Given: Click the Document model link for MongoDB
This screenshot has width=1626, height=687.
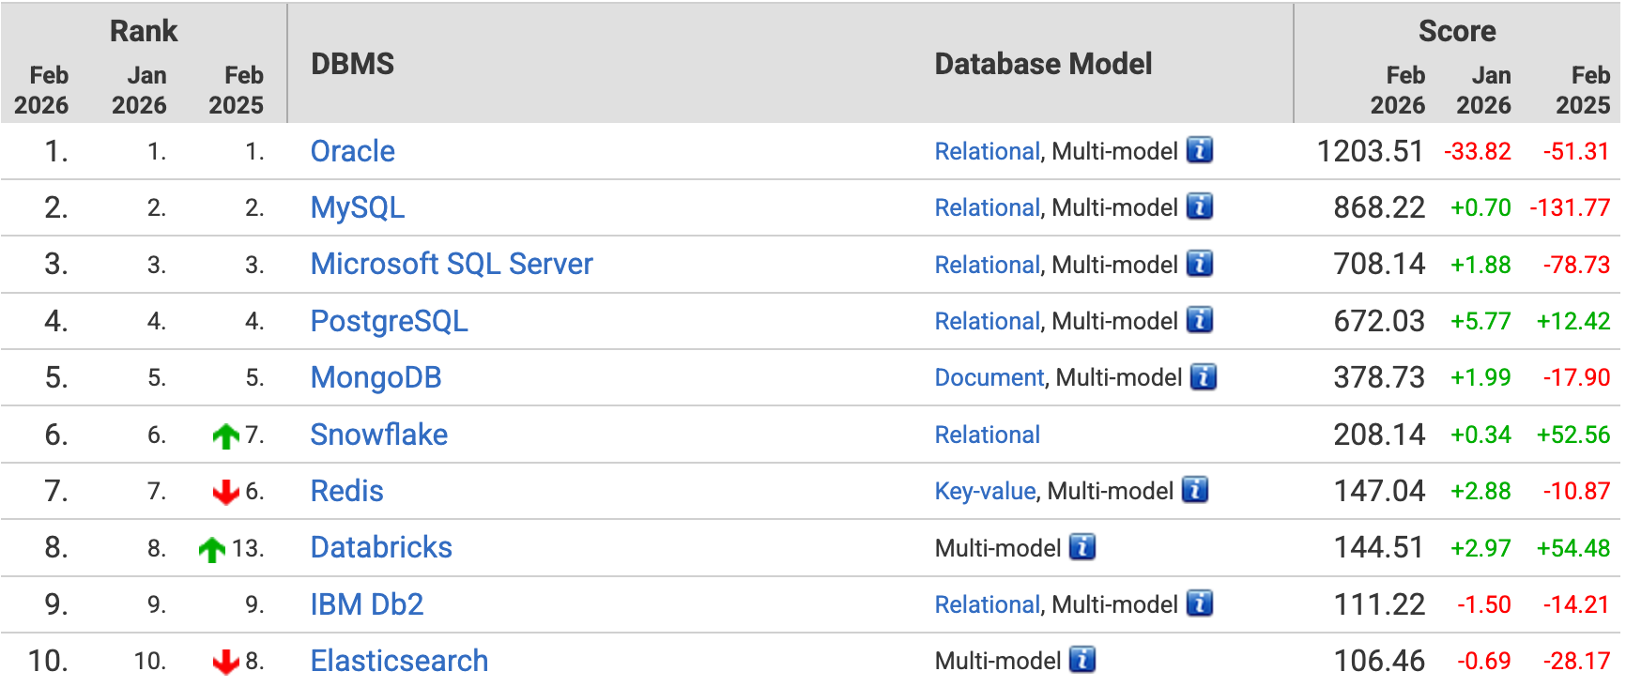Looking at the screenshot, I should pos(989,377).
